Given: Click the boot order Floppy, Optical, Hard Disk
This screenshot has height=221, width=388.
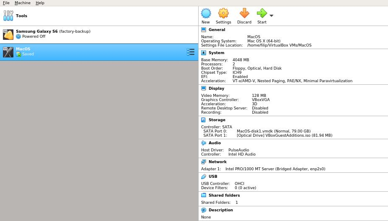Looking at the screenshot, I should coord(257,68).
